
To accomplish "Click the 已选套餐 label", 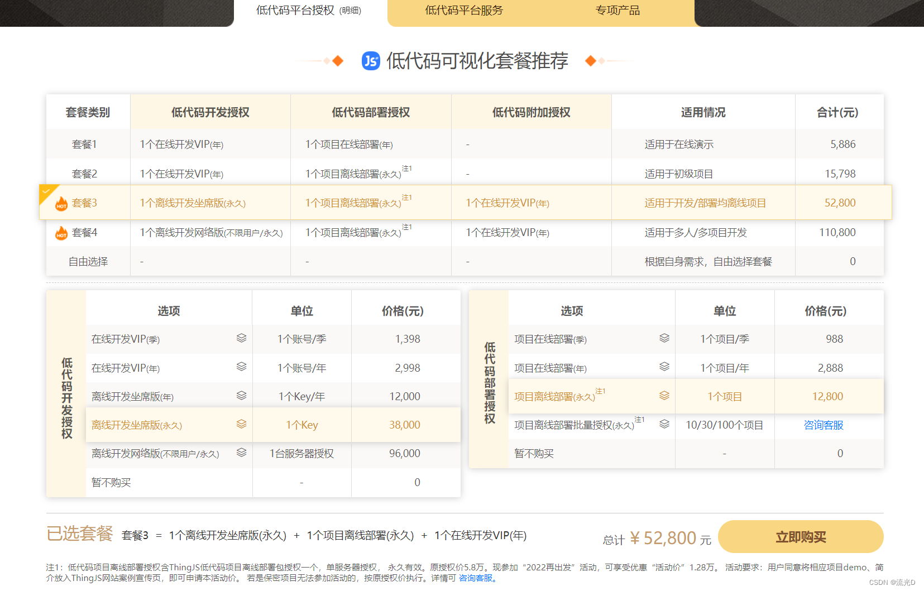I will point(80,534).
